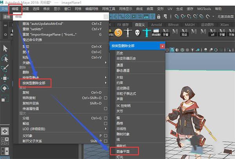Select the arrow Select tool
Screen dimensions: 235x159
pyautogui.click(x=5, y=48)
